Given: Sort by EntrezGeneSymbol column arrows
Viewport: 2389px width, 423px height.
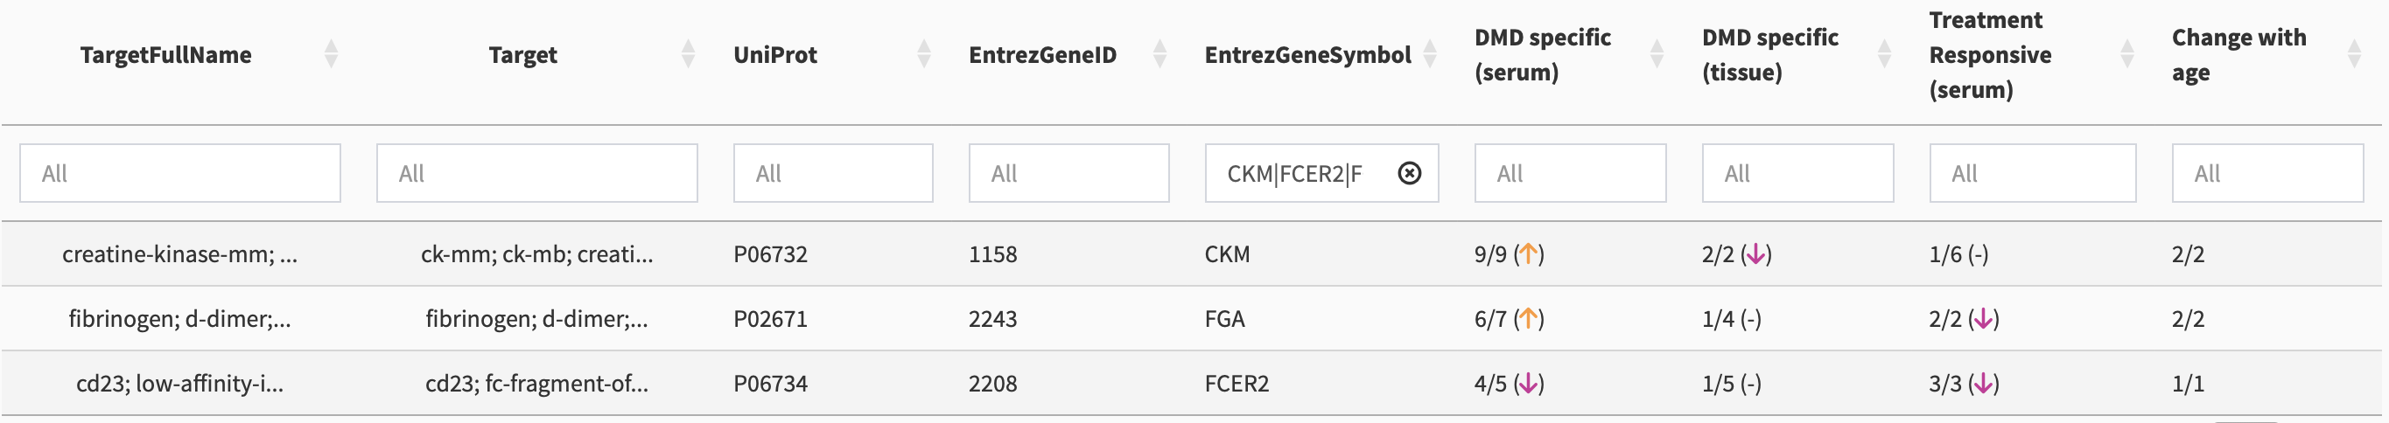Looking at the screenshot, I should [1430, 54].
